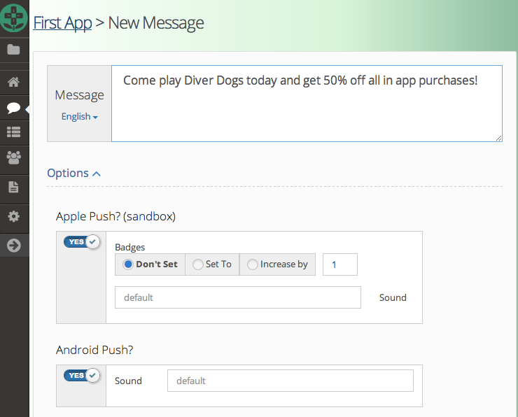This screenshot has width=518, height=417.
Task: Click the Apple Push? (sandbox) heading
Action: [x=115, y=217]
